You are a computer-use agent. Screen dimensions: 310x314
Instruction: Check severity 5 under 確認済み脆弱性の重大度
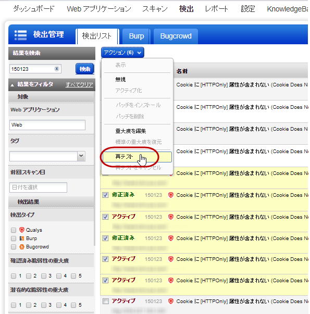pos(73,276)
